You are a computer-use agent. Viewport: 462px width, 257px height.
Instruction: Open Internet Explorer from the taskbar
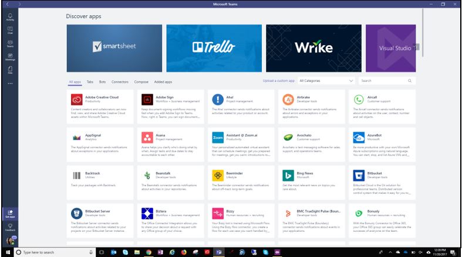pos(172,252)
